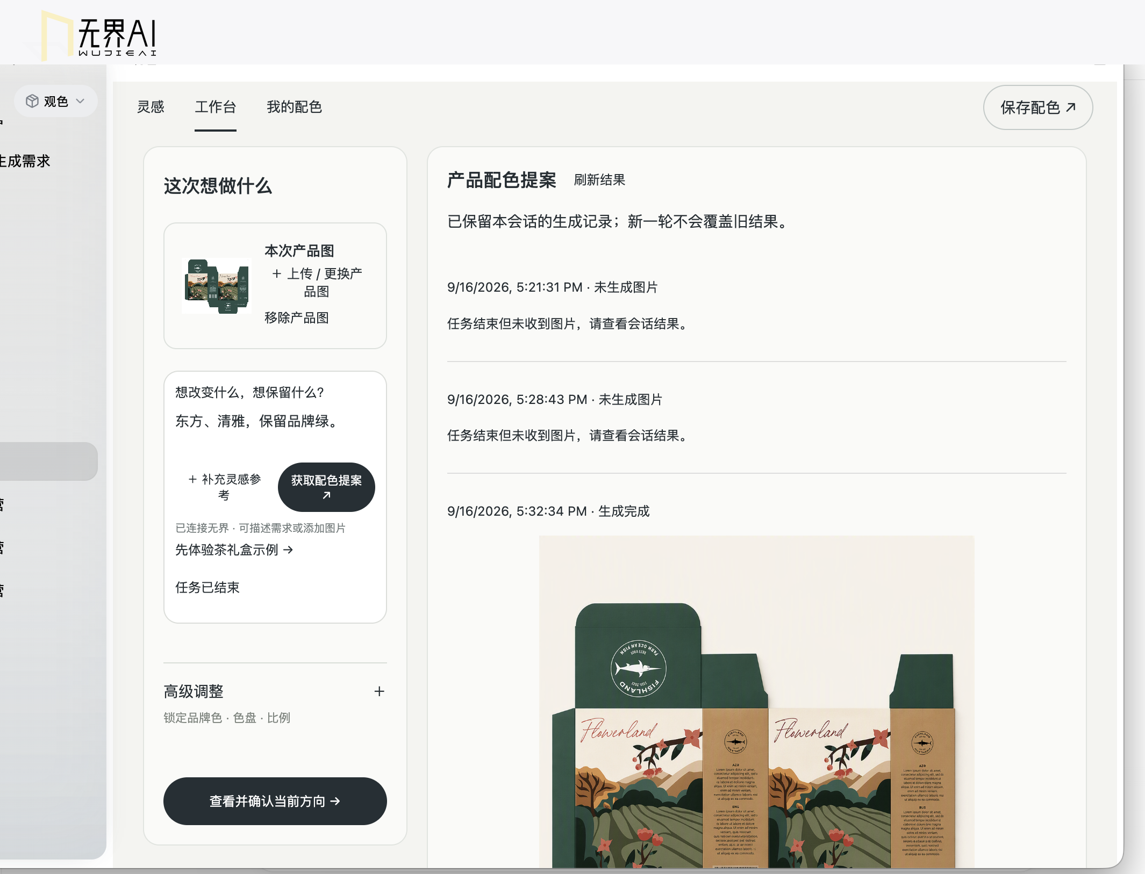1145x874 pixels.
Task: Switch to the 灵感 tab
Action: tap(151, 107)
